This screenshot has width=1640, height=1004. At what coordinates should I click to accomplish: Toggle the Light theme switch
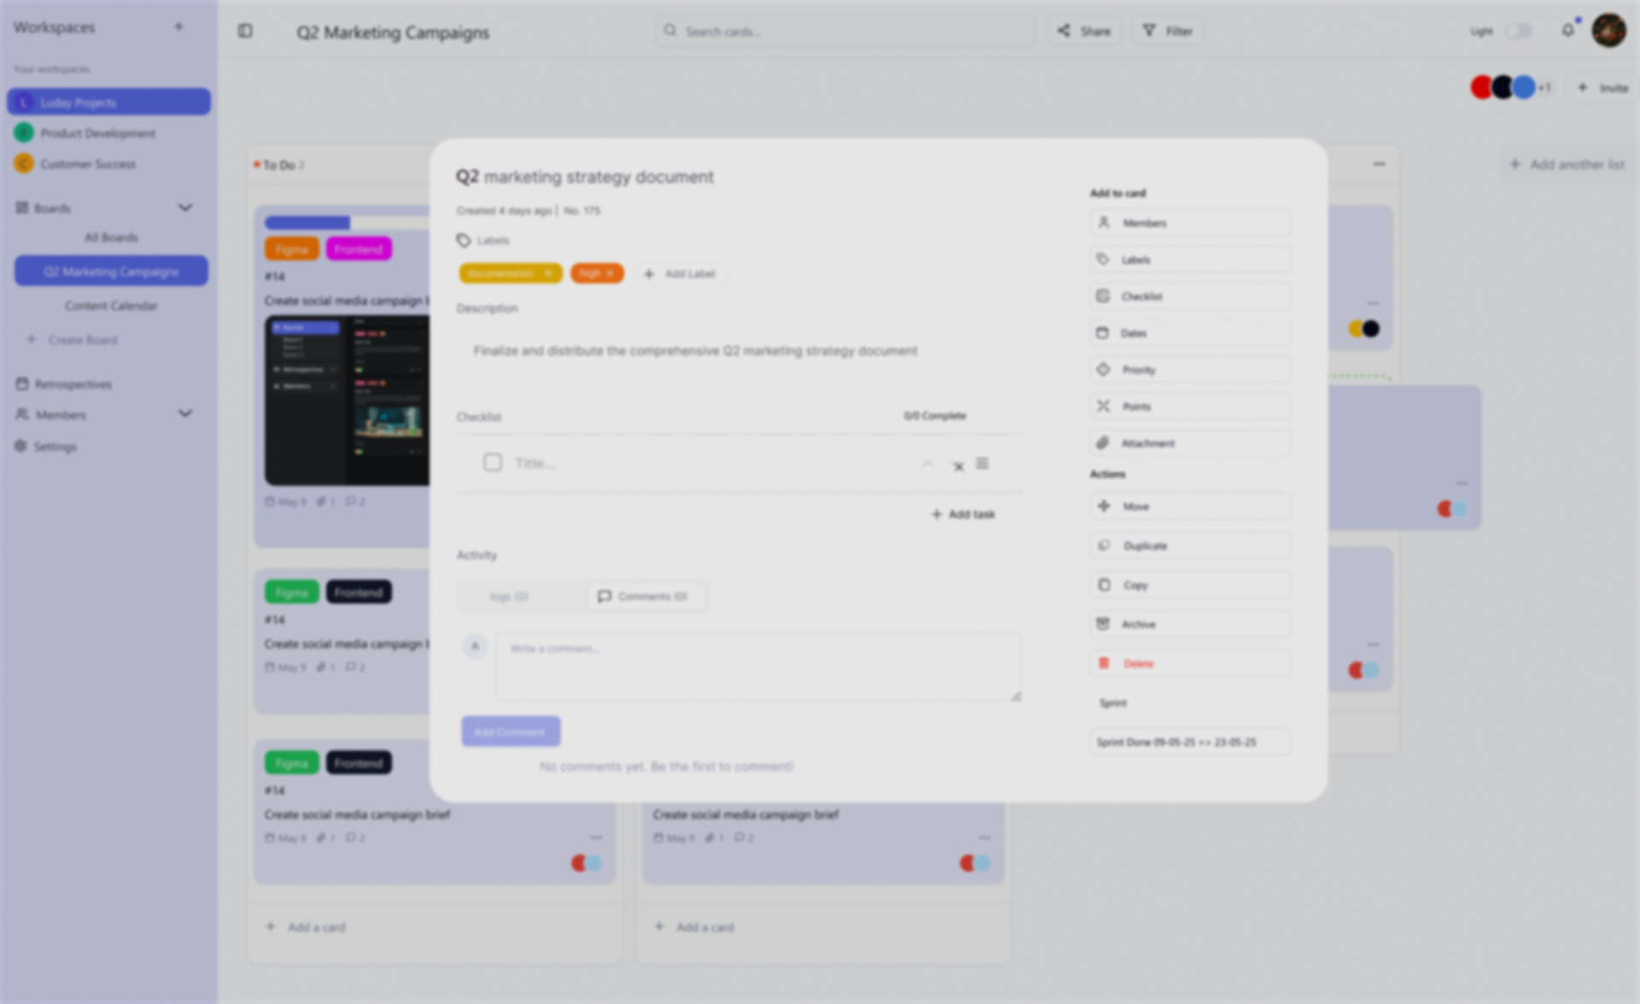1518,31
